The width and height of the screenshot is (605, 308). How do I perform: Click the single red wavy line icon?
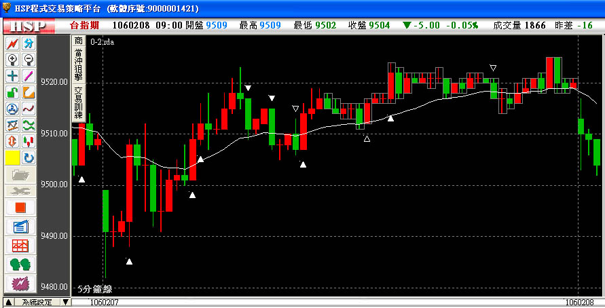(29, 109)
